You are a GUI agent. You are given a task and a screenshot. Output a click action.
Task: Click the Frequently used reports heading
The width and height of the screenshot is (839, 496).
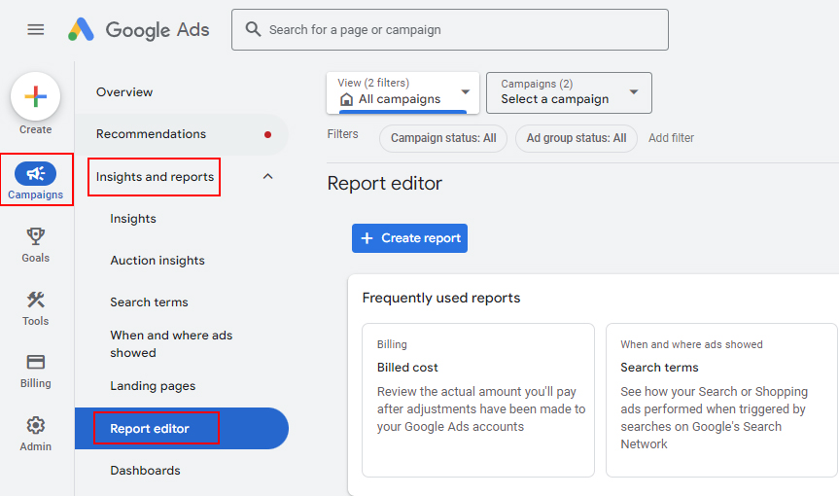[441, 298]
